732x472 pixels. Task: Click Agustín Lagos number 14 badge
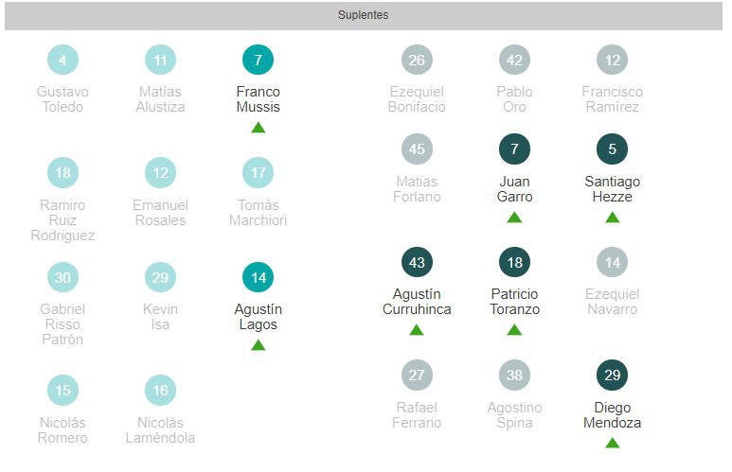(x=258, y=278)
